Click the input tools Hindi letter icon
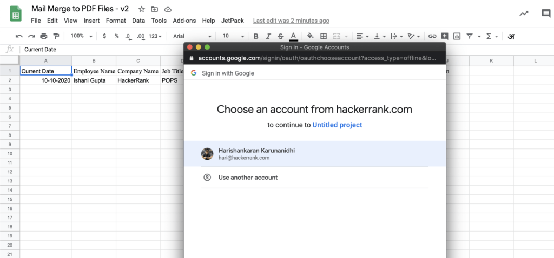This screenshot has height=258, width=554. [511, 36]
